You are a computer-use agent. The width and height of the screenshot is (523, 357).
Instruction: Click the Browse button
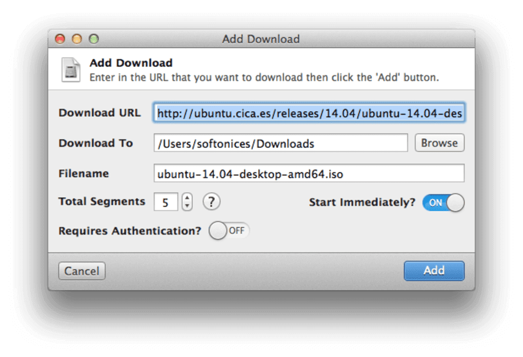(439, 143)
